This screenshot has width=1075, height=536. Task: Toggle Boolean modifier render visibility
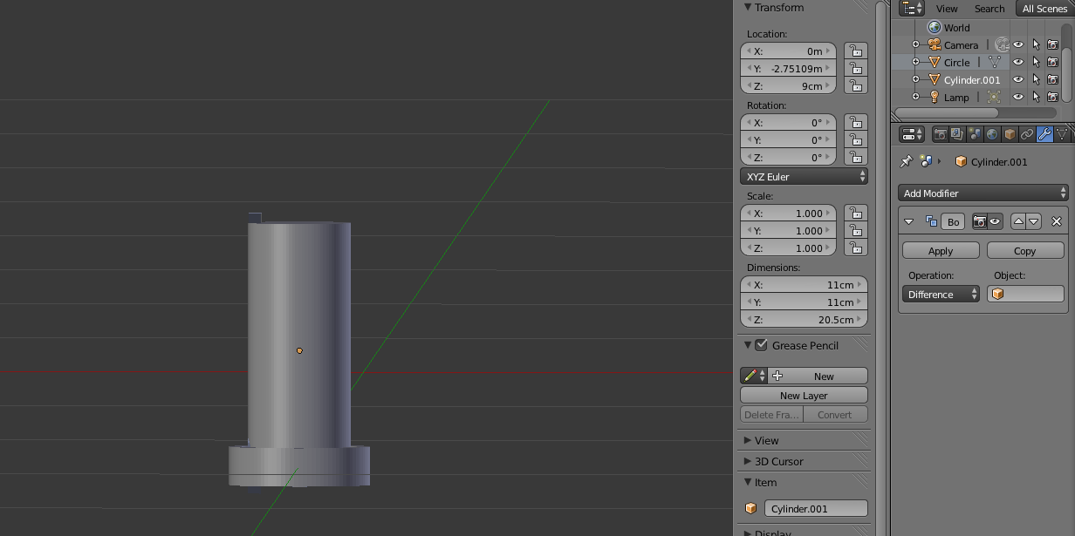pyautogui.click(x=980, y=221)
